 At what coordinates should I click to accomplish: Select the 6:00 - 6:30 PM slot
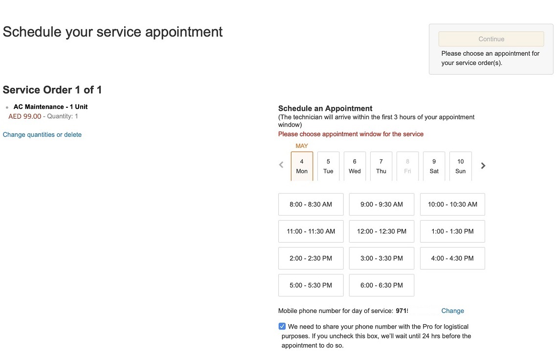[381, 285]
